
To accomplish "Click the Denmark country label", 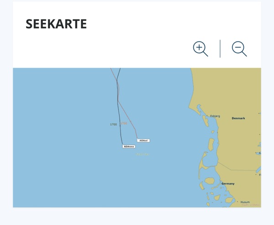I will 238,118.
